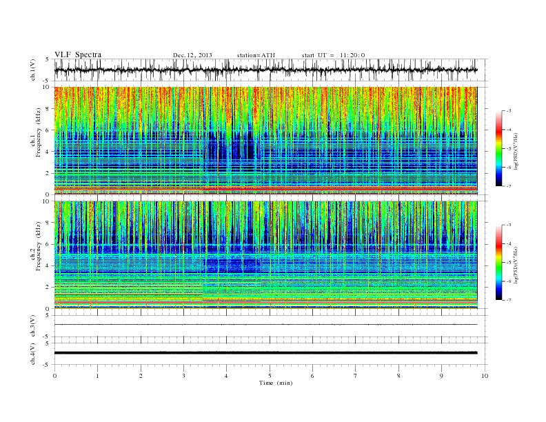
Task: Click time axis tick label "8"
Action: pos(398,376)
